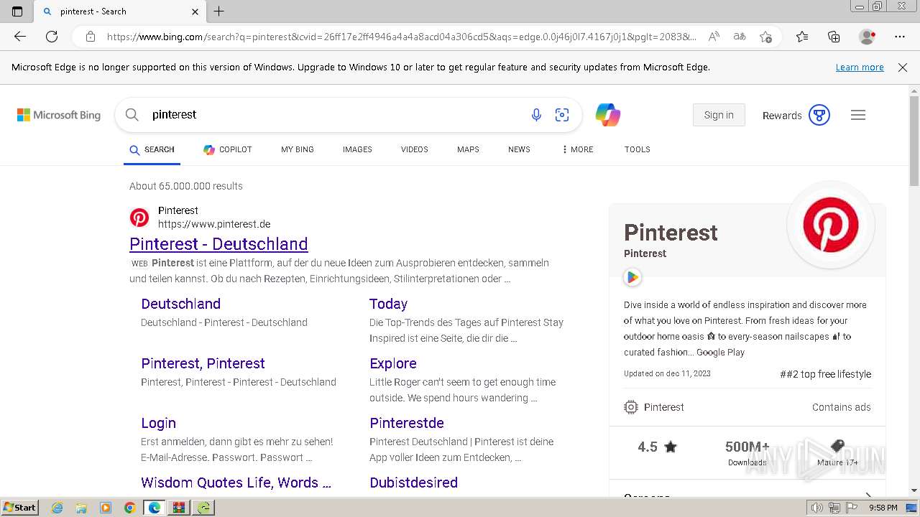Screen dimensions: 920x517
Task: Switch to the COPILOT tab
Action: (227, 149)
